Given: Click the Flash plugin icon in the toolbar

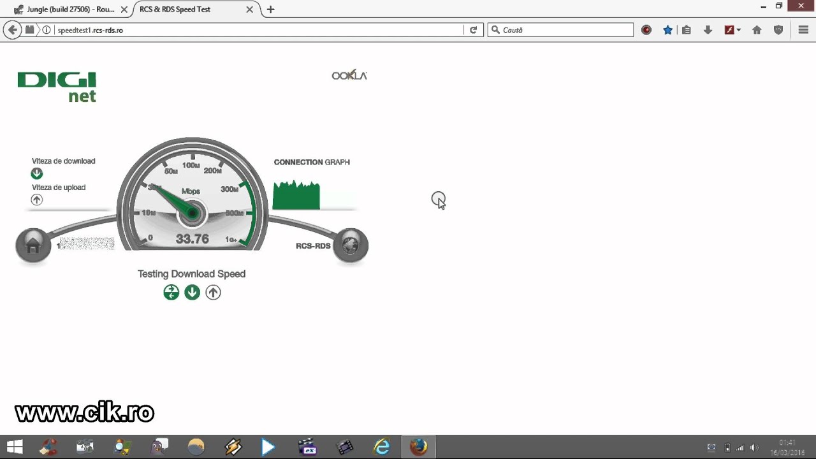Looking at the screenshot, I should (729, 30).
